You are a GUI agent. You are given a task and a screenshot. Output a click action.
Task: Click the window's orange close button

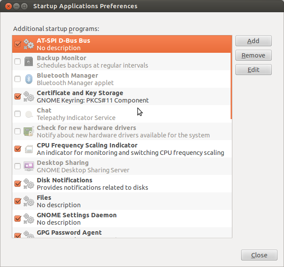[x=8, y=6]
